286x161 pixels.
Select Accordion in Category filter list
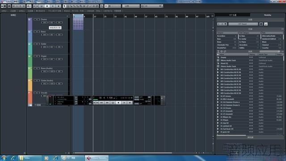(227, 36)
